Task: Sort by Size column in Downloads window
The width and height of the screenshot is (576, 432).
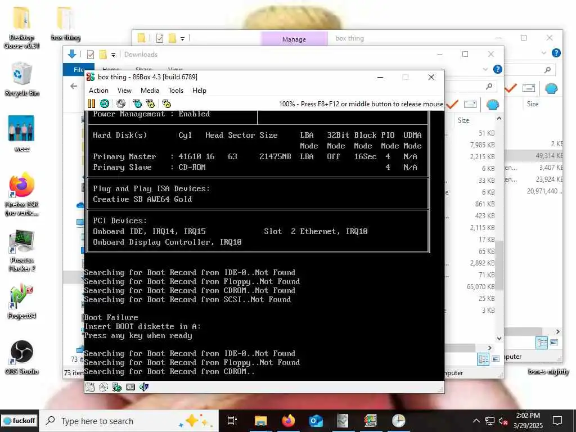Action: 463,120
